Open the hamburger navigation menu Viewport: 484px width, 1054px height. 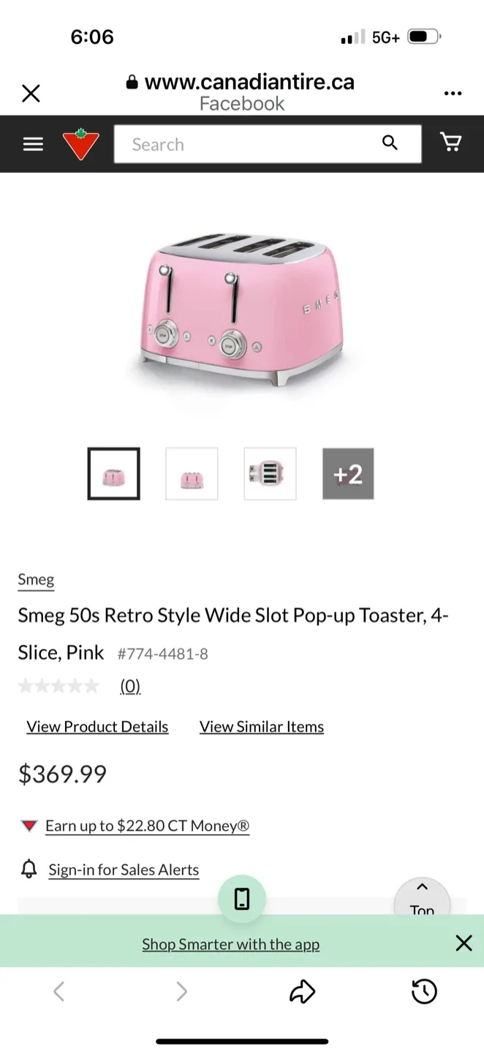32,143
